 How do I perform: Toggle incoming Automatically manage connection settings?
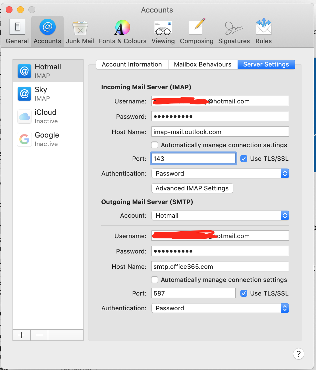pyautogui.click(x=155, y=145)
